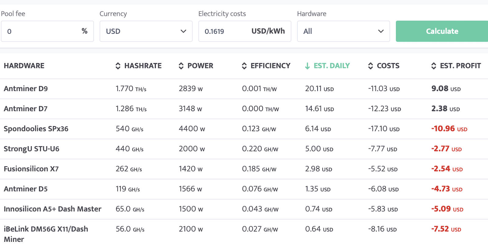Click the sort icon beside POWER
The height and width of the screenshot is (247, 488).
point(181,66)
